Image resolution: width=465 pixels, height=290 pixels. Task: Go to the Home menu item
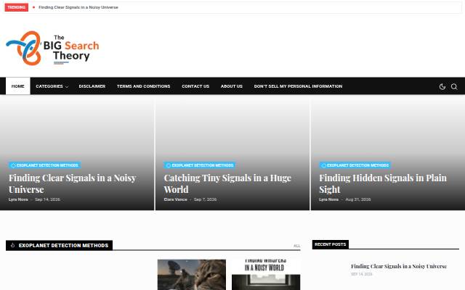click(17, 86)
